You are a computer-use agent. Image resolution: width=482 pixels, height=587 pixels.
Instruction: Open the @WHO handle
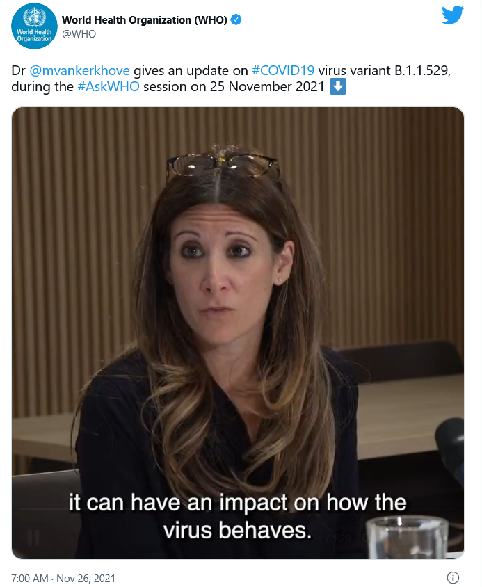click(79, 33)
